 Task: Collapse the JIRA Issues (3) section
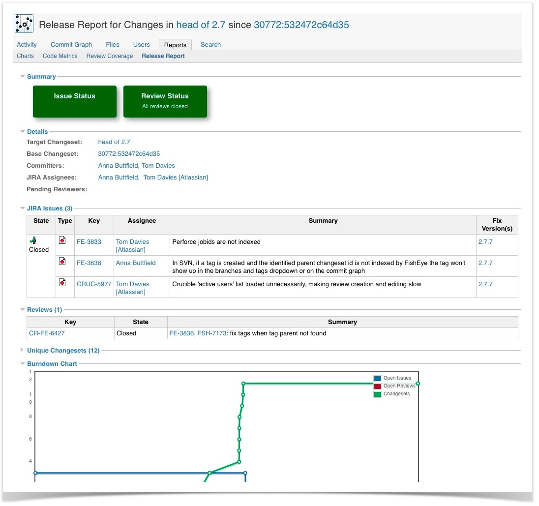(23, 208)
